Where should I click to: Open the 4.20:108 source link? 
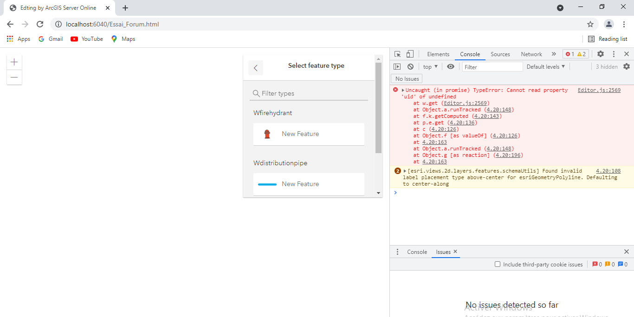(608, 171)
